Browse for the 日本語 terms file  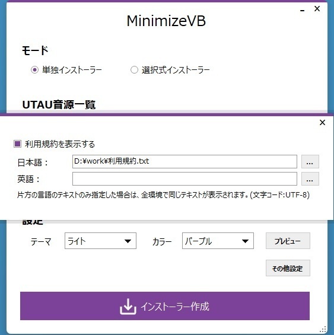(x=310, y=161)
